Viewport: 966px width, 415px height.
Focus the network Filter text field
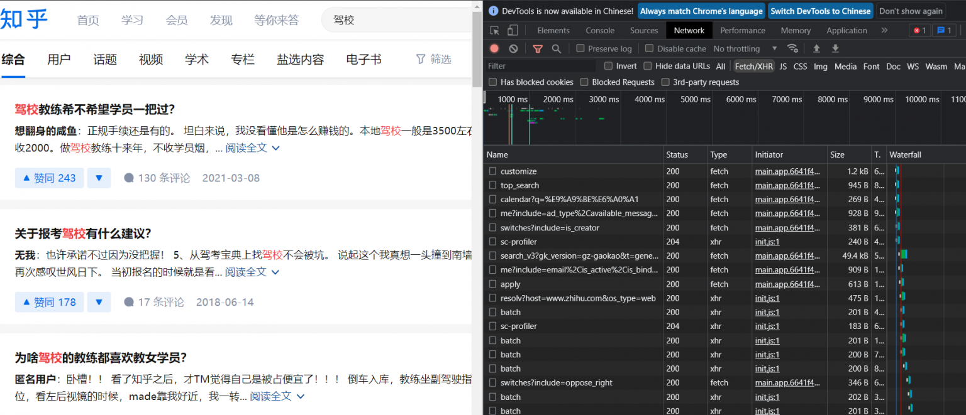pyautogui.click(x=541, y=66)
